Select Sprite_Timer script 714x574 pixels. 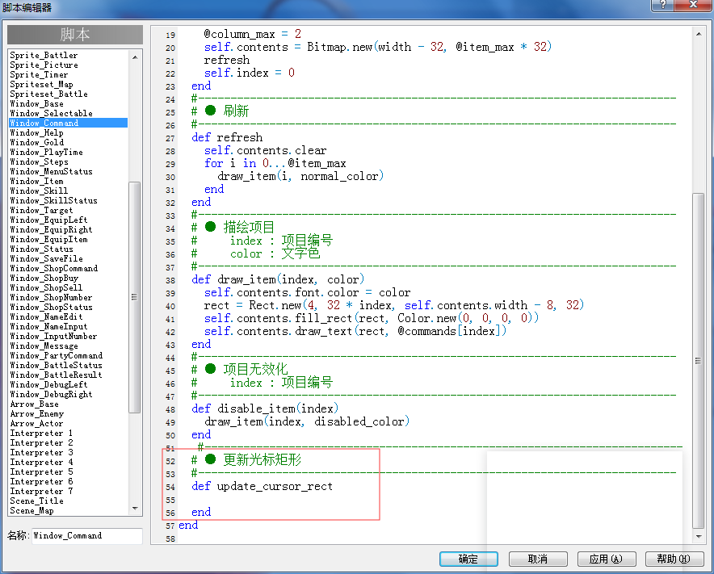[39, 74]
